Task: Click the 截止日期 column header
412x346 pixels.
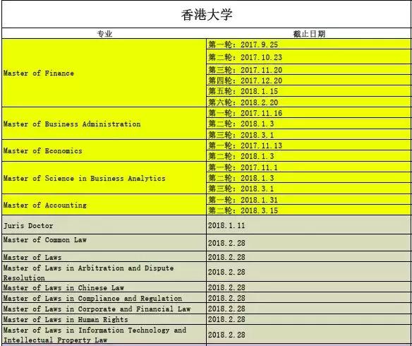Action: (309, 34)
